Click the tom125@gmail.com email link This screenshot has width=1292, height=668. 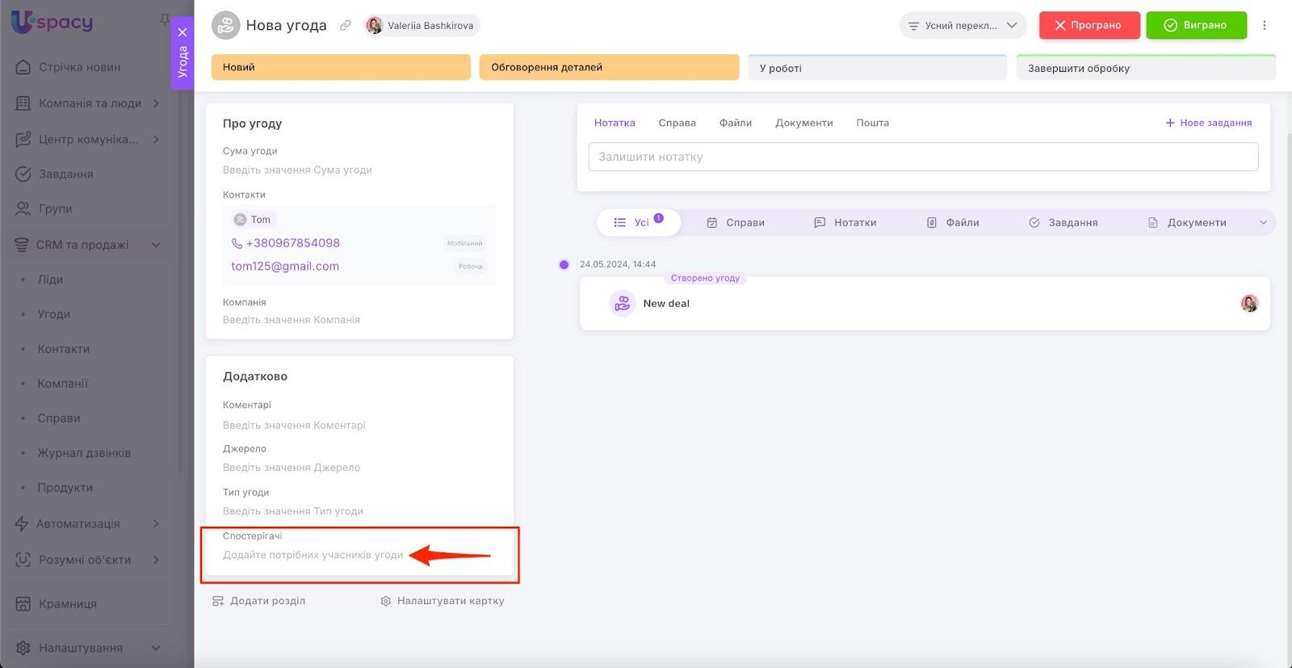click(x=285, y=267)
